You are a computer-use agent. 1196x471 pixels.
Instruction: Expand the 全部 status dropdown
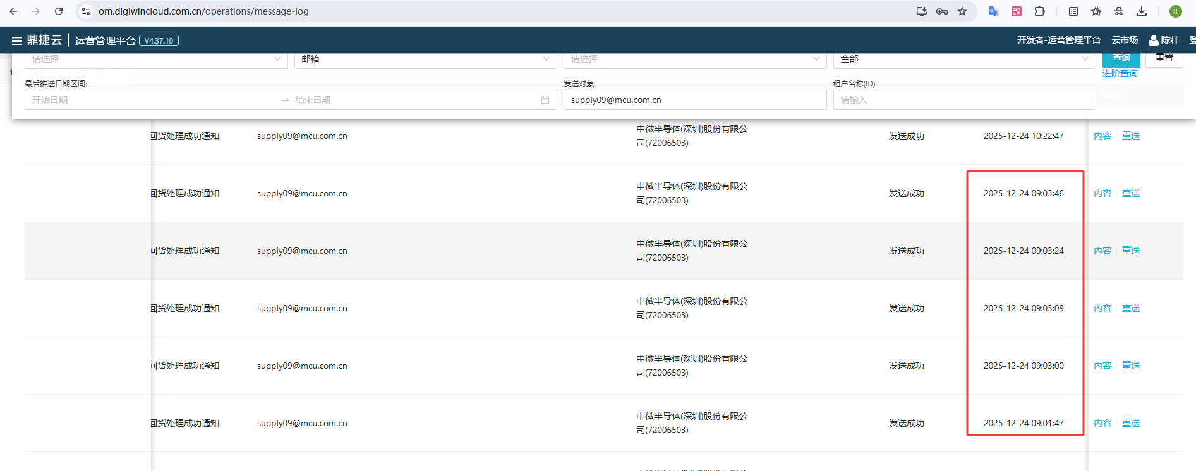[x=963, y=59]
